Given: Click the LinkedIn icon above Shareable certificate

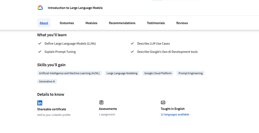Looking at the screenshot, I should [x=40, y=103].
